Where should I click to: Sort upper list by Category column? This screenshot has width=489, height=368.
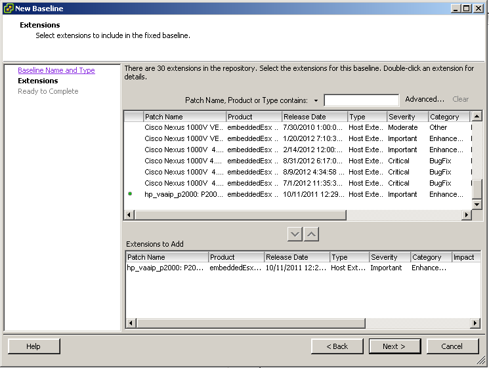click(449, 117)
